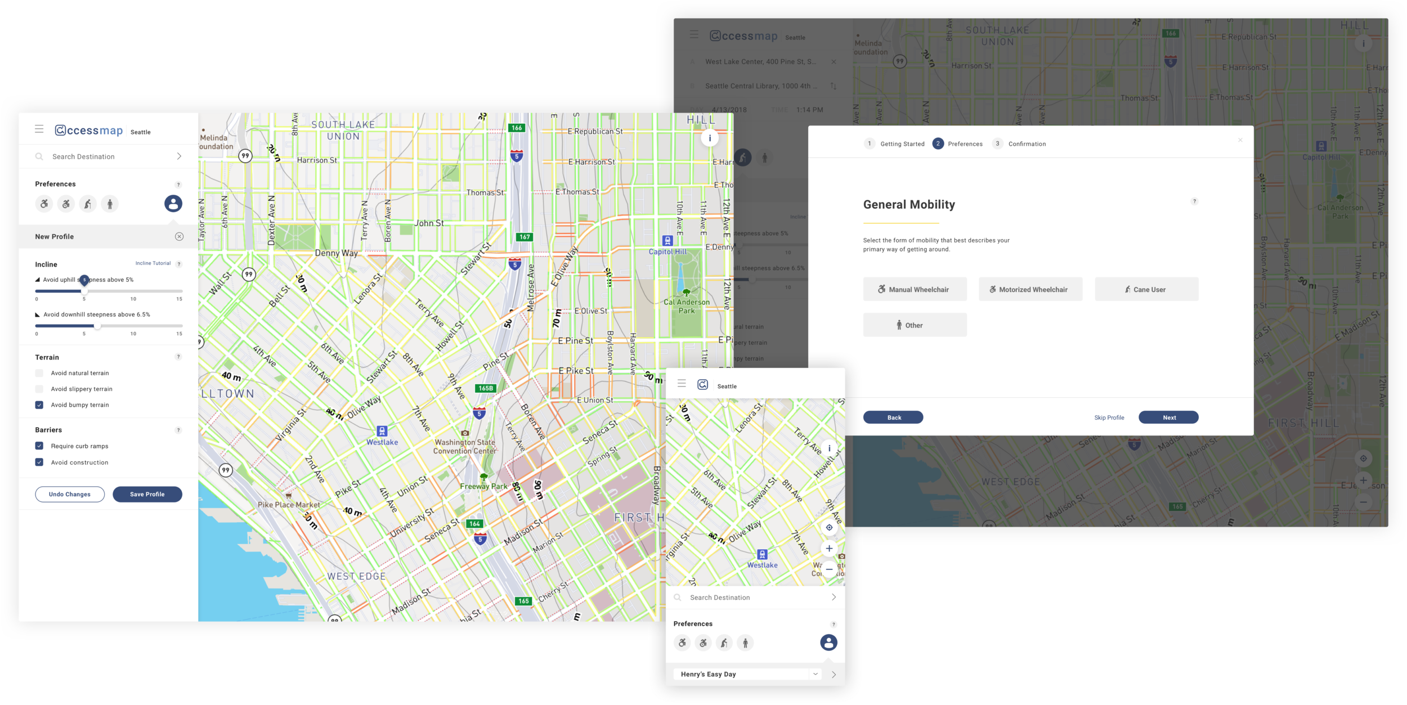The width and height of the screenshot is (1407, 705).
Task: Open custom profile icon in mobile view
Action: (828, 643)
